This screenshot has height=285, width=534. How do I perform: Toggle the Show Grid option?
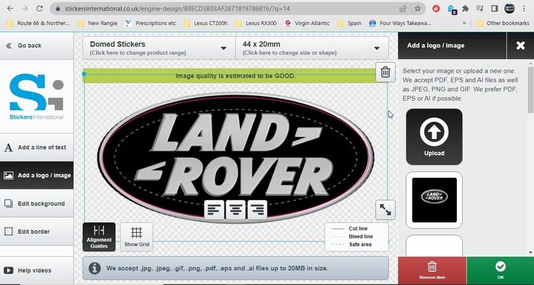point(137,237)
